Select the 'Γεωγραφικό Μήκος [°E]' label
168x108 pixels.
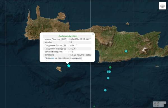coord(55,49)
